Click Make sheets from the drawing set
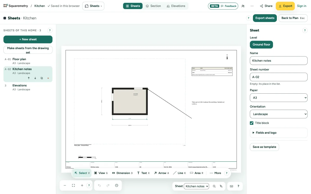The image size is (311, 194). [28, 50]
